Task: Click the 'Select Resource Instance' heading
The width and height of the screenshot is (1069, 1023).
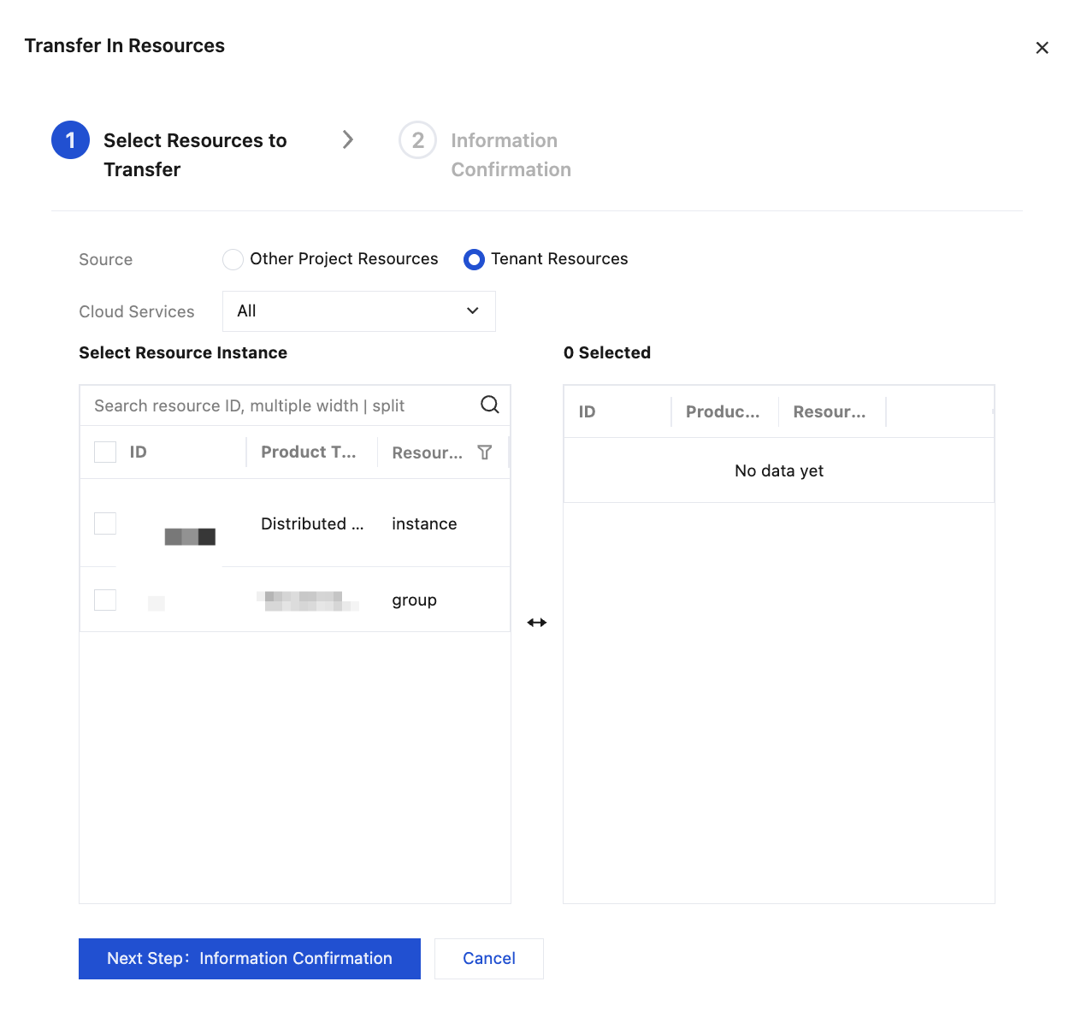Action: click(x=183, y=352)
